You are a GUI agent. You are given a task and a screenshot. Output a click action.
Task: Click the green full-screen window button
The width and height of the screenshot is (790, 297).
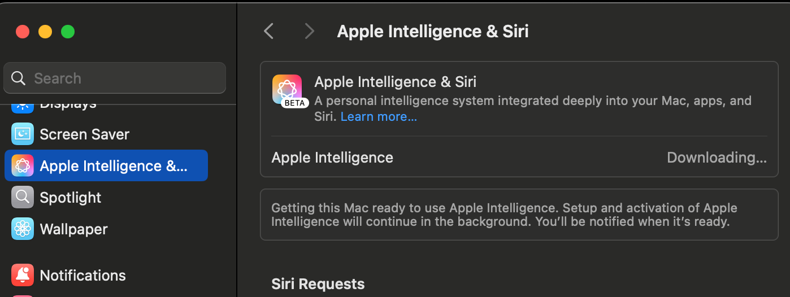[68, 32]
